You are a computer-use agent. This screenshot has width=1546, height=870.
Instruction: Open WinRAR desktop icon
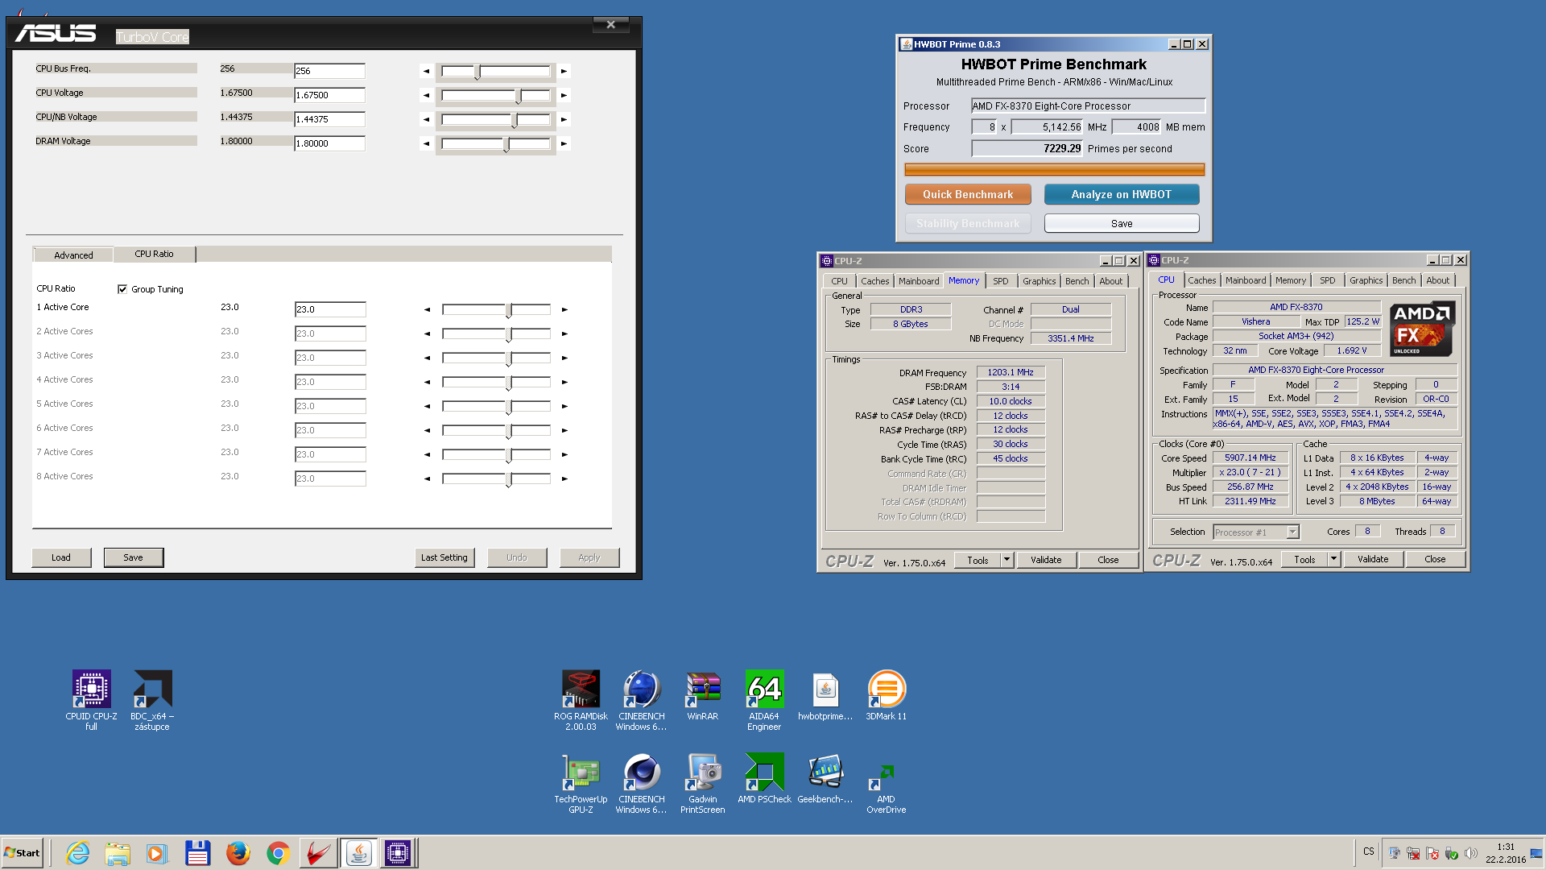(x=703, y=695)
